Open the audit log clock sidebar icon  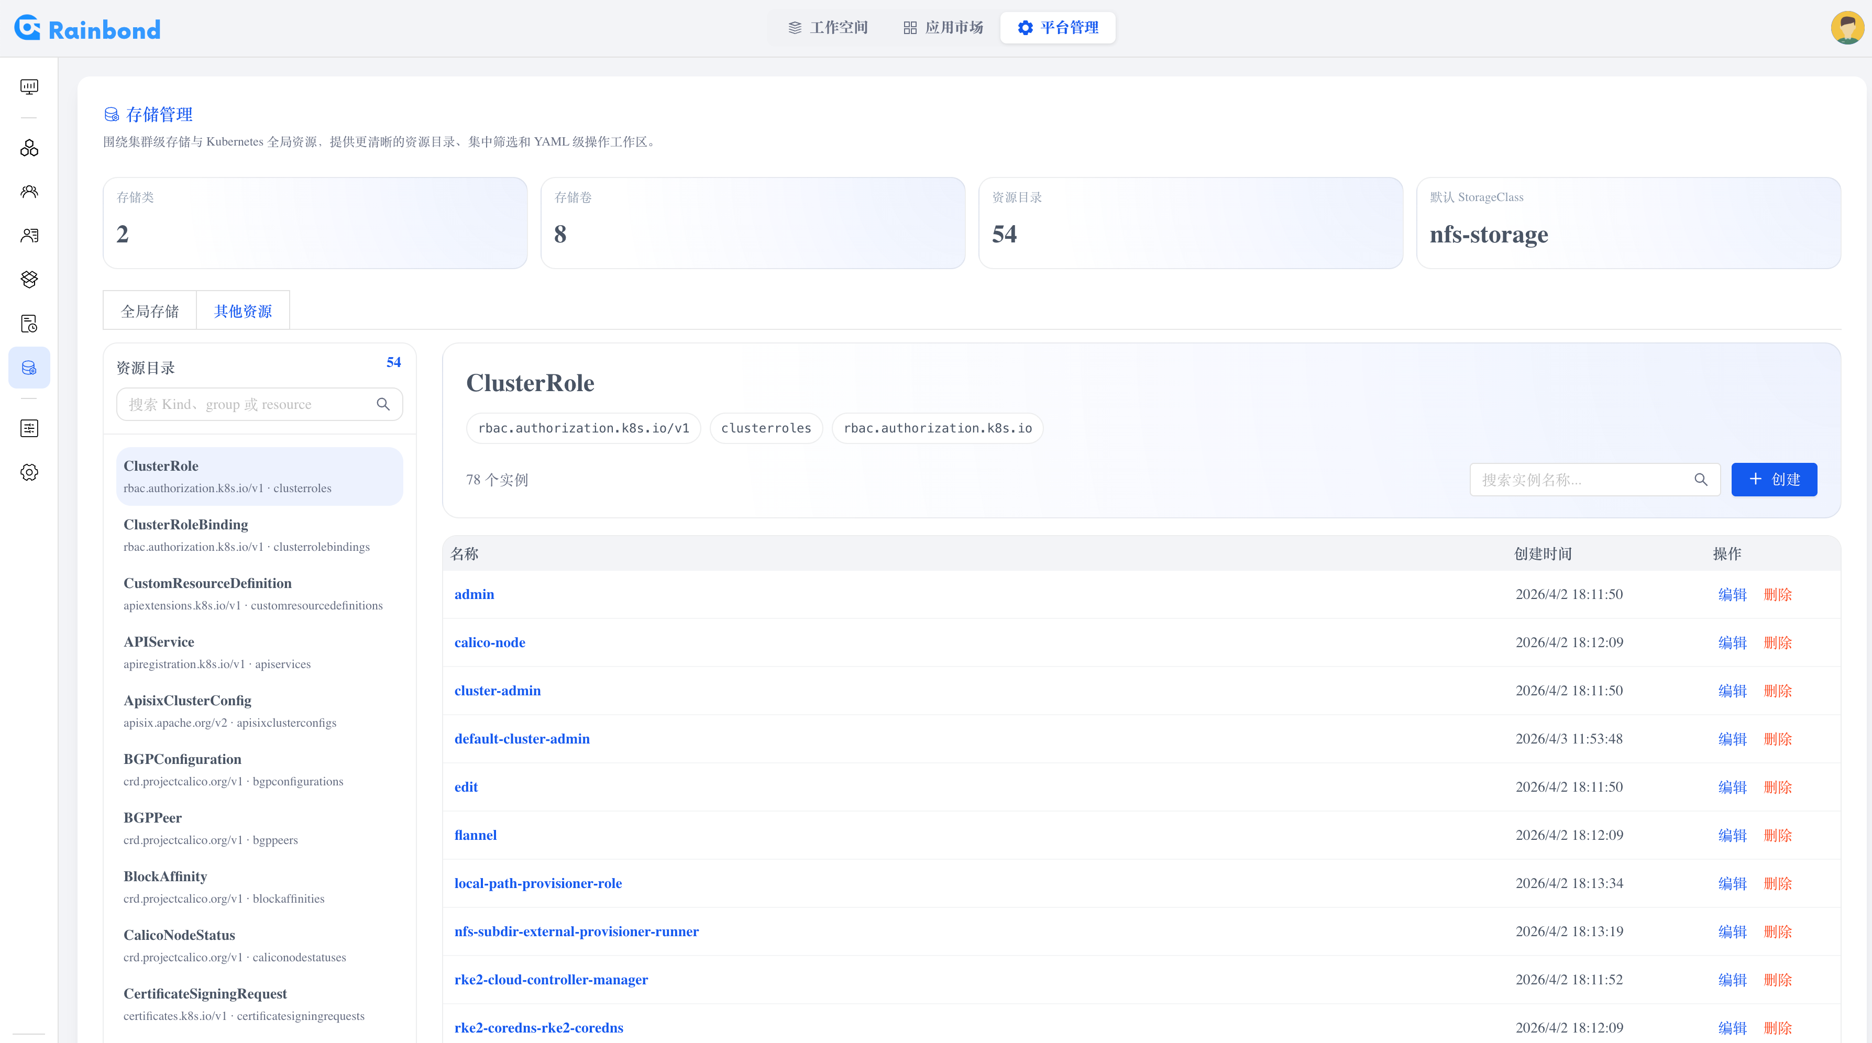tap(29, 323)
